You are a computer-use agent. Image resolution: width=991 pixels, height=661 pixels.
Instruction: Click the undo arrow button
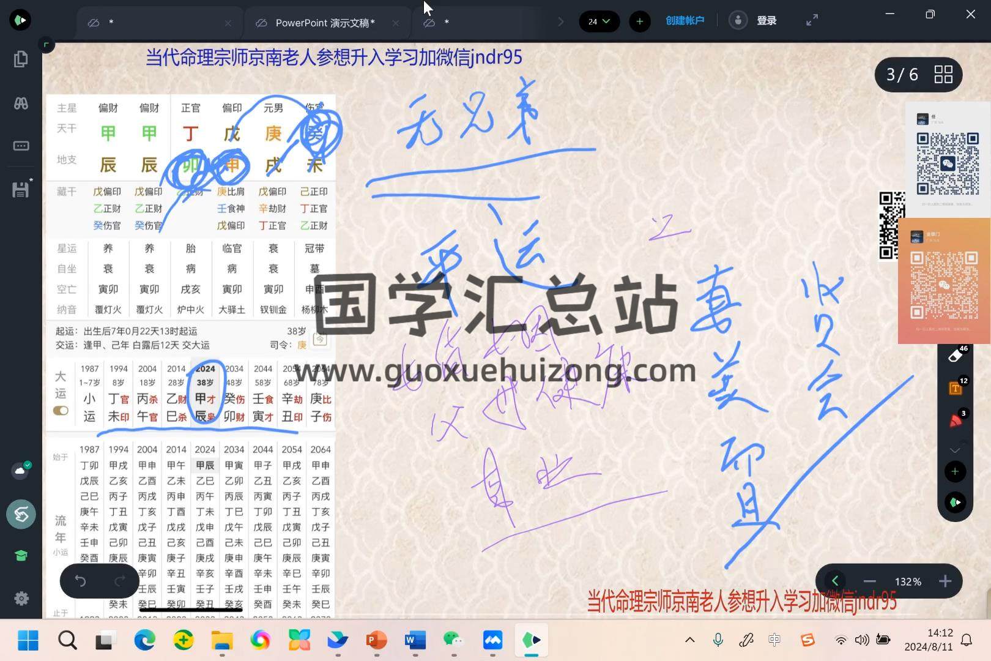(x=81, y=580)
